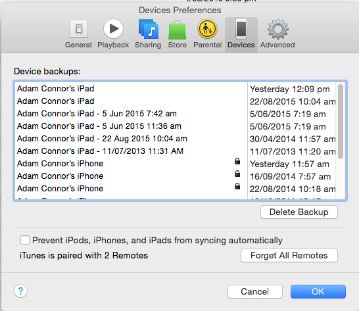Image resolution: width=359 pixels, height=311 pixels.
Task: Select 'Adam Connor's iPad - 5 Jun 2015 11:36 am'
Action: tap(176, 126)
